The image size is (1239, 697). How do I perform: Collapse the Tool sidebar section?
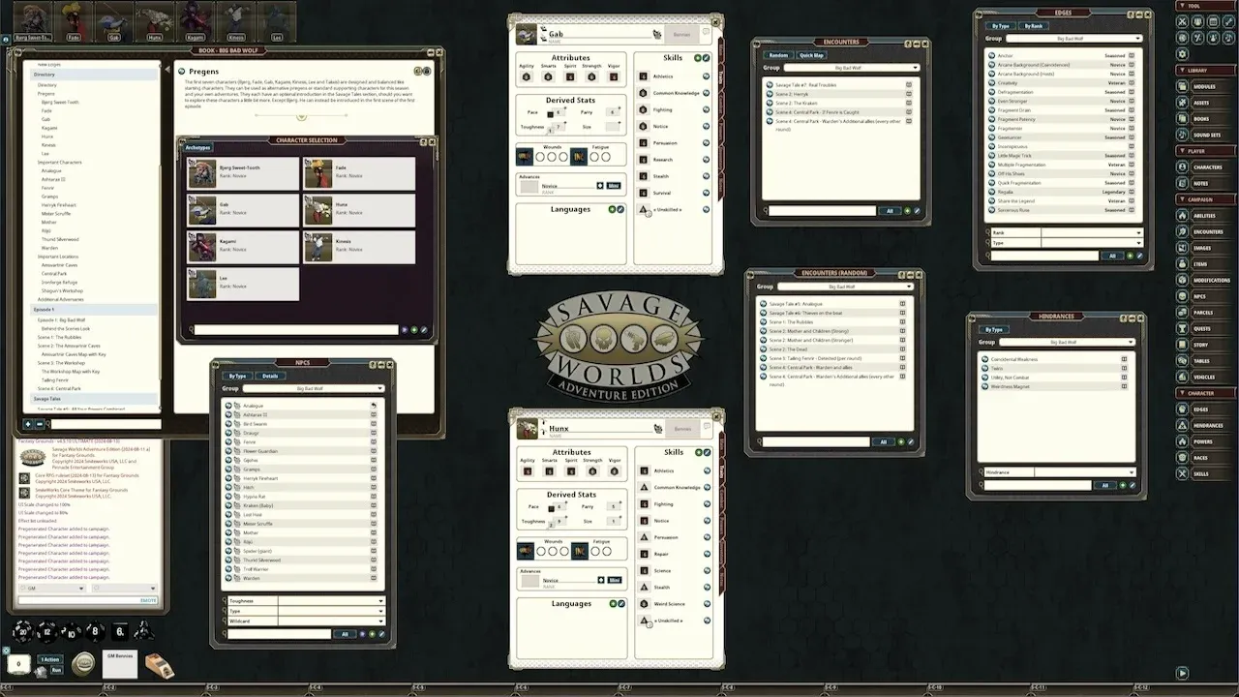point(1206,6)
